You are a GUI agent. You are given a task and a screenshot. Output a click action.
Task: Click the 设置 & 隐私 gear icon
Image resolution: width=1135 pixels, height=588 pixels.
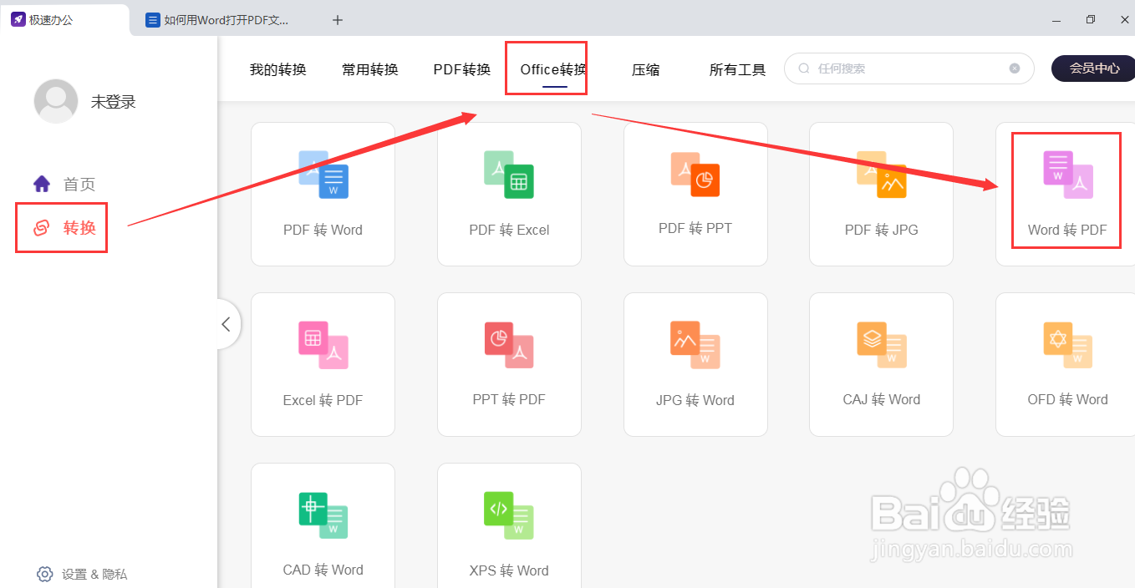pyautogui.click(x=44, y=574)
